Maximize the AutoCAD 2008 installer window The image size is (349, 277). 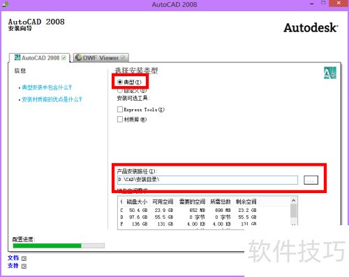[x=323, y=3]
